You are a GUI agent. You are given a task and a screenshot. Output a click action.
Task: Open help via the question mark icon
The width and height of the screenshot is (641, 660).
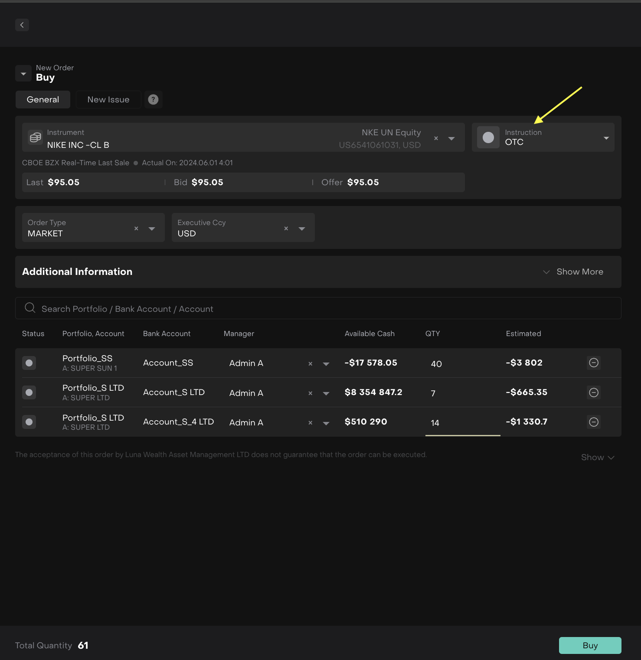(x=153, y=99)
